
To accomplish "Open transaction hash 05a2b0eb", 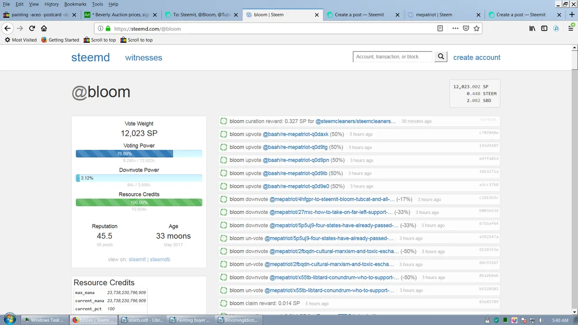I will click(x=489, y=276).
